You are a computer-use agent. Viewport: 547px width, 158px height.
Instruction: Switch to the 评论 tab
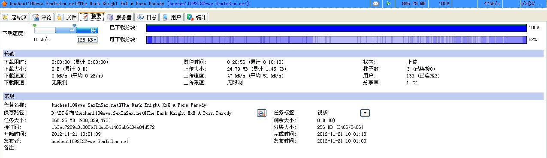[42, 17]
